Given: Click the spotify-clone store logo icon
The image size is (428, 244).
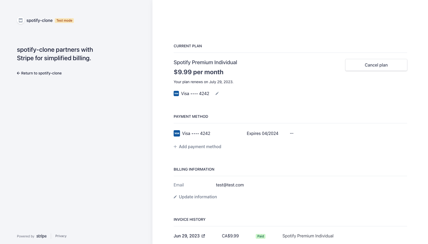Looking at the screenshot, I should tap(21, 20).
